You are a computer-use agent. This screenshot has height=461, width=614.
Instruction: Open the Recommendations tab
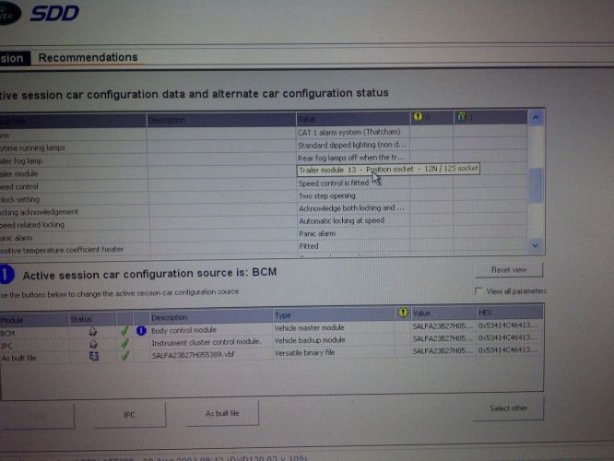(x=89, y=57)
